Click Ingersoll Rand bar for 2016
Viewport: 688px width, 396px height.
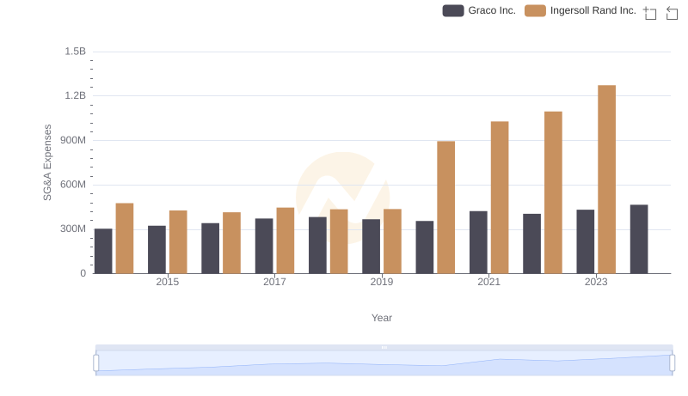[x=231, y=243]
